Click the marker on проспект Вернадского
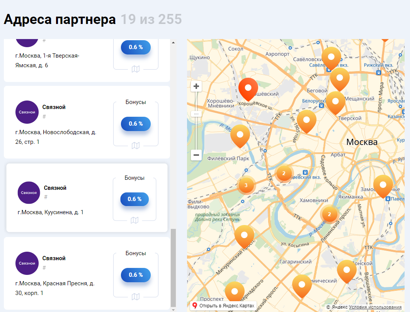Screen dimensions: 410x312 (x=235, y=292)
